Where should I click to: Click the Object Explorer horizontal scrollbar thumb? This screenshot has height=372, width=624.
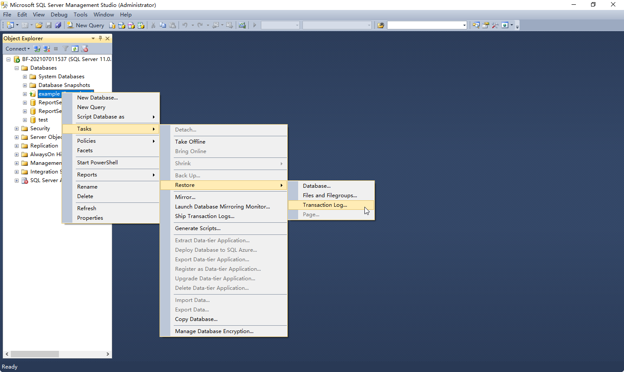35,354
